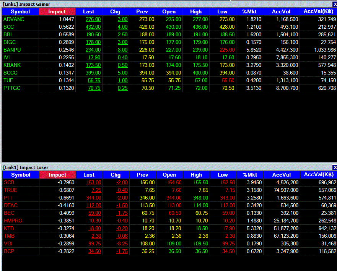The image size is (337, 271).
Task: Open SCC last price 432.00
Action: [x=93, y=27]
